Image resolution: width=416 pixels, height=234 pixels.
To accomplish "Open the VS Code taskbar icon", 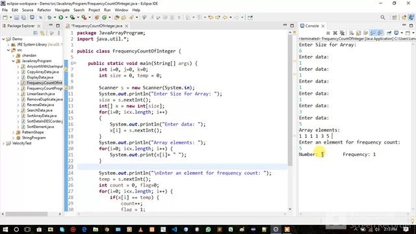I will 174,229.
